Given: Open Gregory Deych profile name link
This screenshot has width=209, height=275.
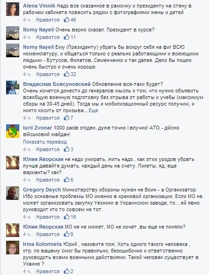Looking at the screenshot, I should coord(42,190).
